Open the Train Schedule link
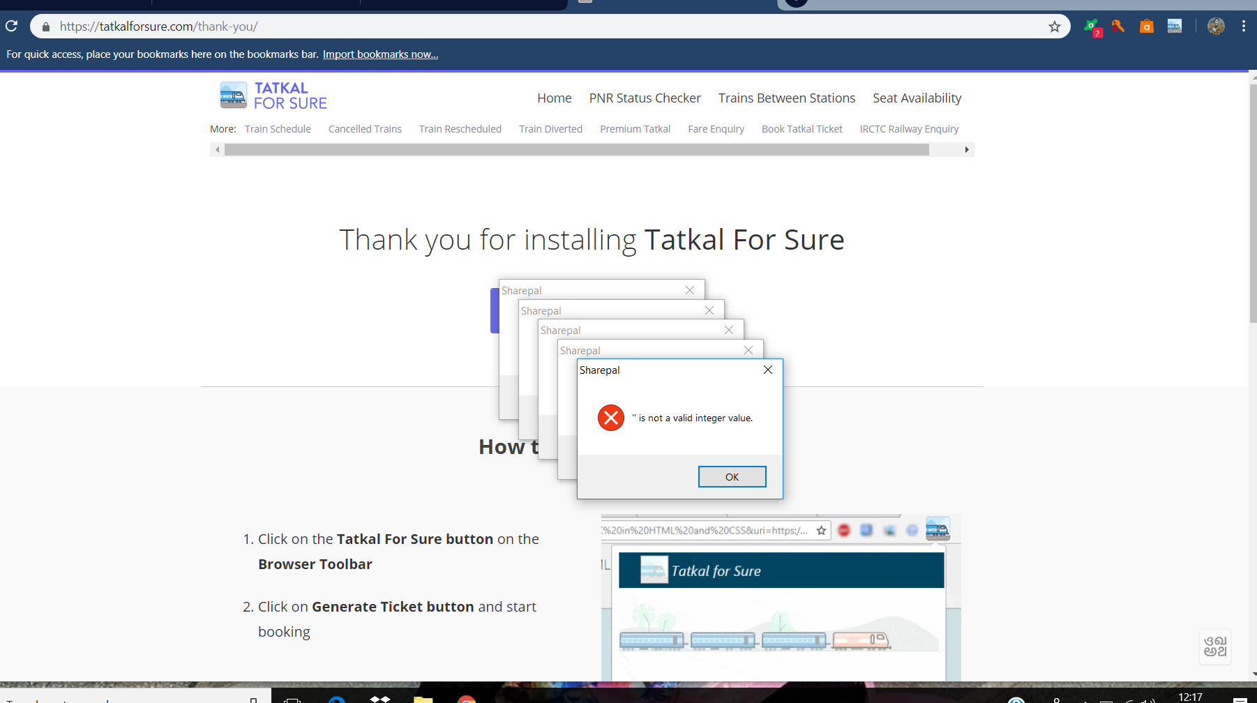1257x703 pixels. (x=278, y=129)
